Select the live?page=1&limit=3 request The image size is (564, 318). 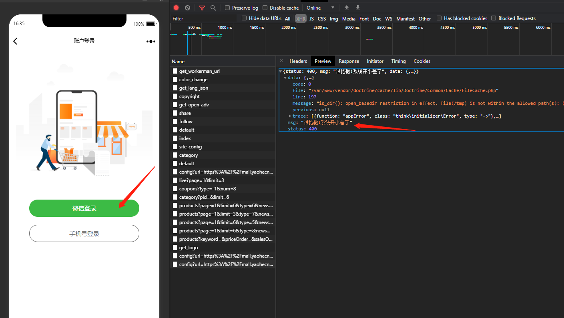[223, 180]
